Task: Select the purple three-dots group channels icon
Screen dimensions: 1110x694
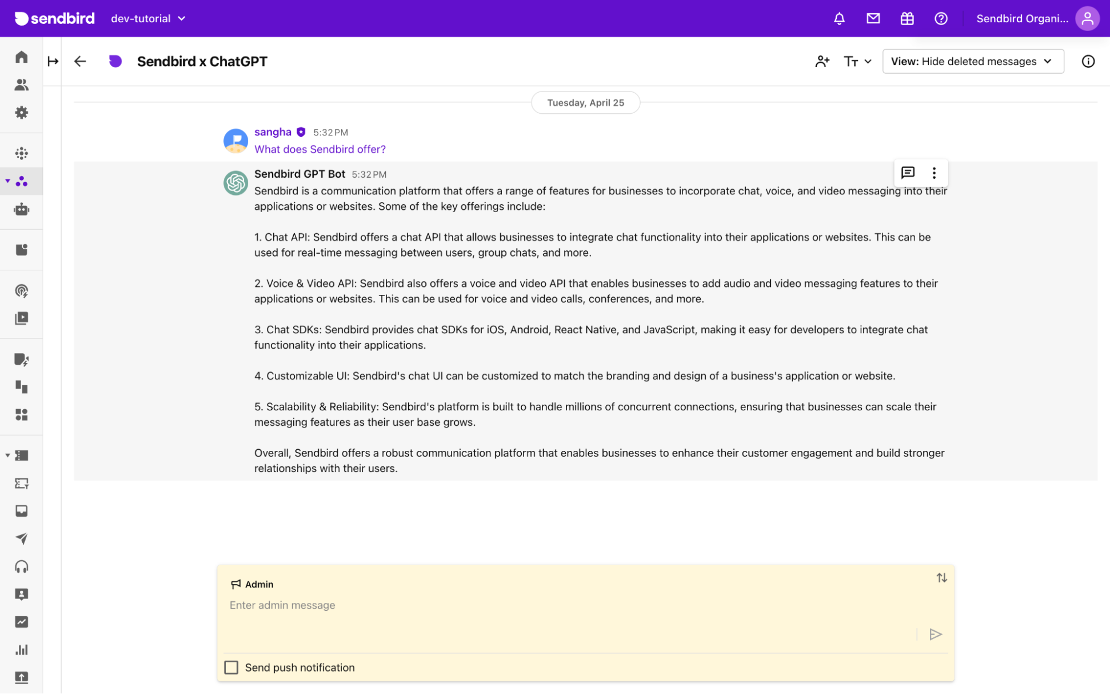Action: coord(21,181)
